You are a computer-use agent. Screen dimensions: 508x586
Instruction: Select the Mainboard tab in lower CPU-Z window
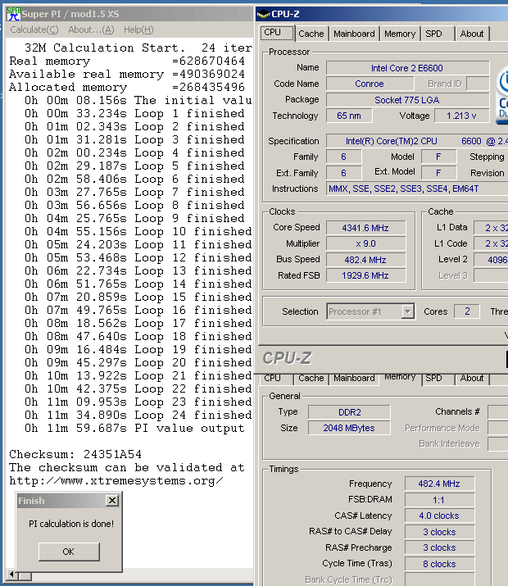tap(354, 378)
